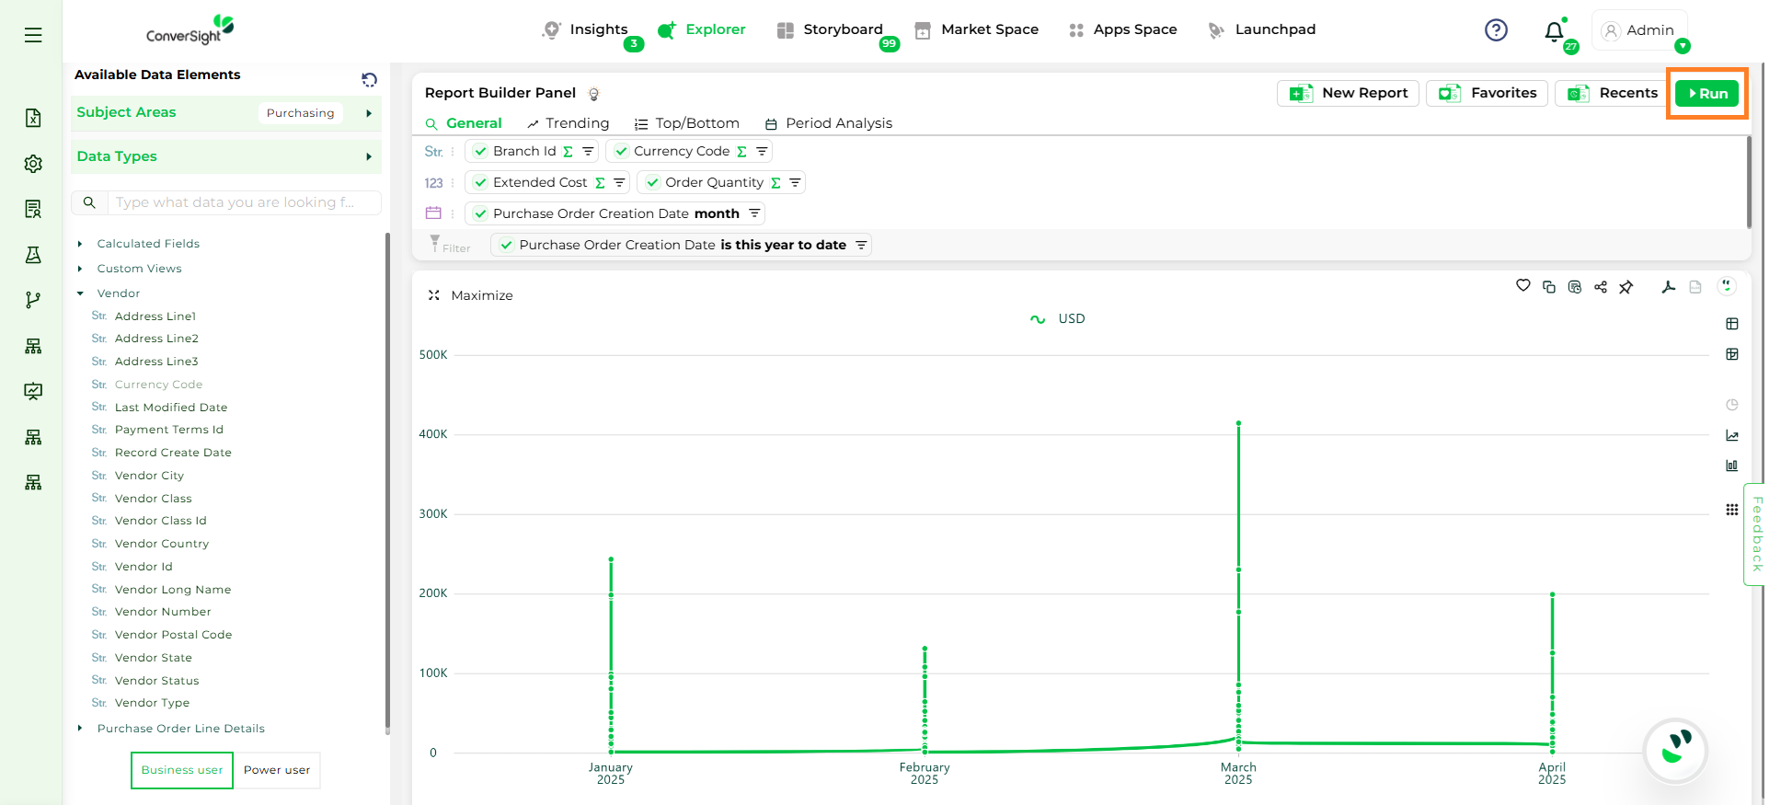The width and height of the screenshot is (1769, 805).
Task: Click the data element search field
Action: click(x=244, y=202)
